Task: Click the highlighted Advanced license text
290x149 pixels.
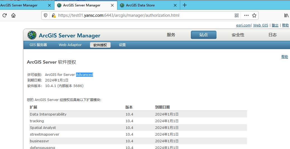Action: pos(85,74)
